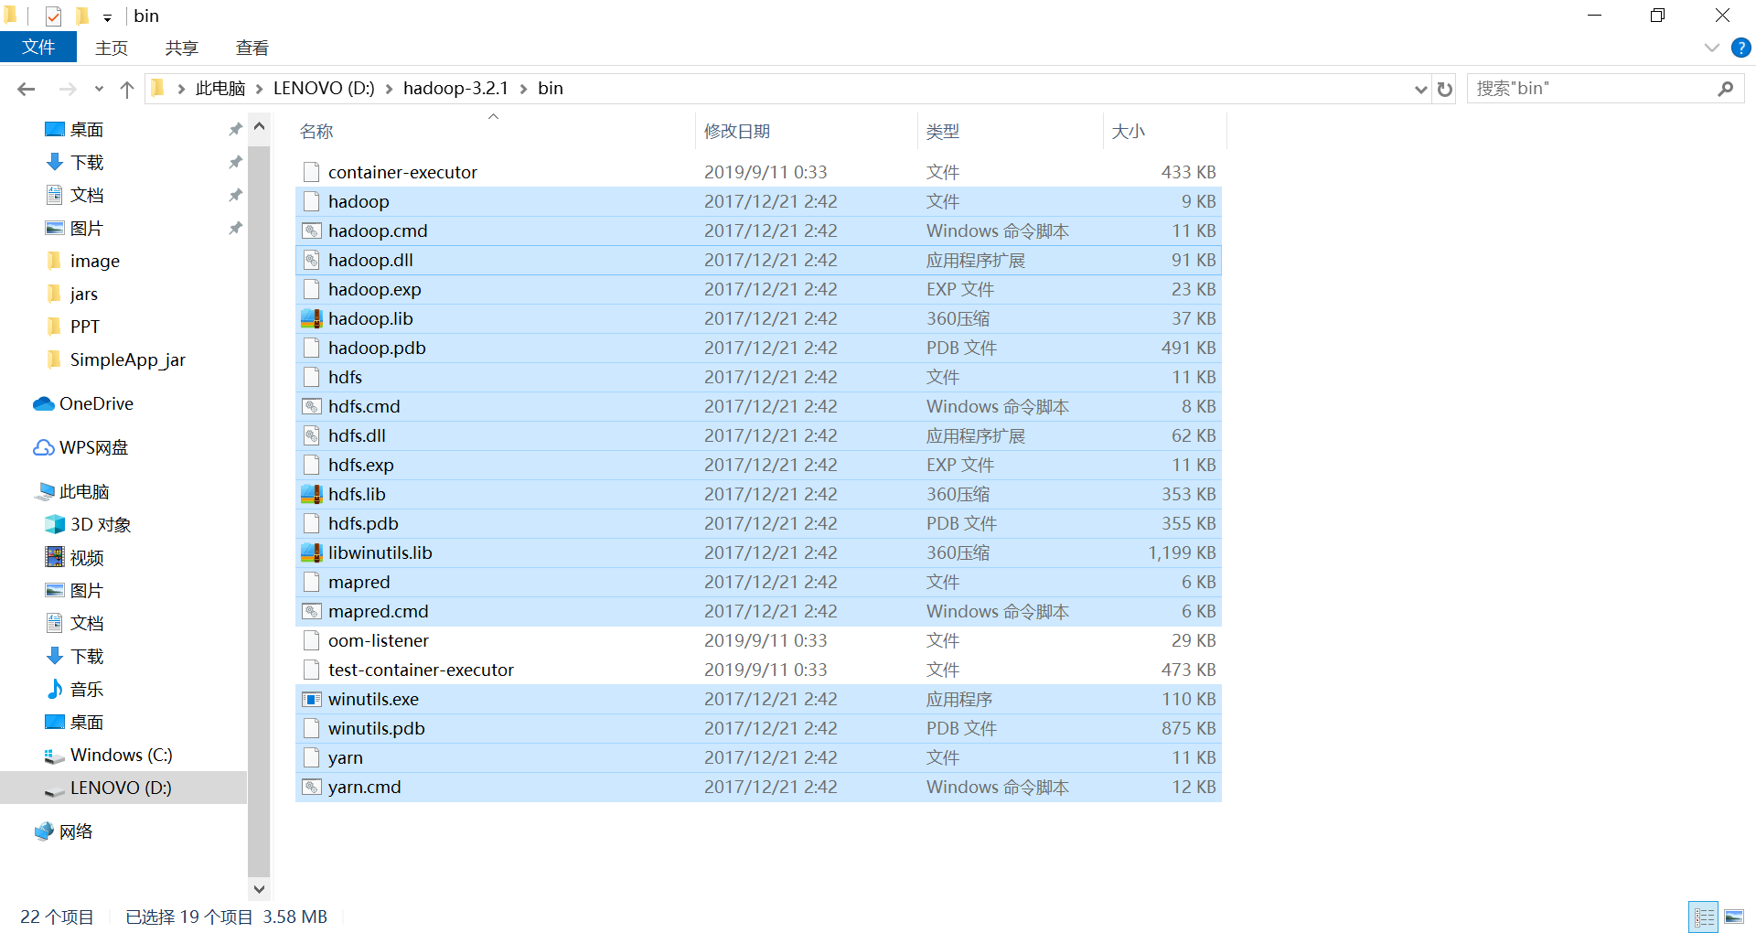
Task: Collapse the ribbon with the chevron
Action: [1712, 48]
